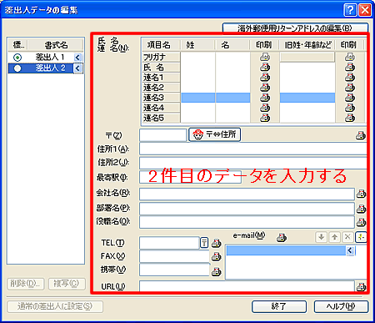Click the 削除(D) button

pos(25,284)
